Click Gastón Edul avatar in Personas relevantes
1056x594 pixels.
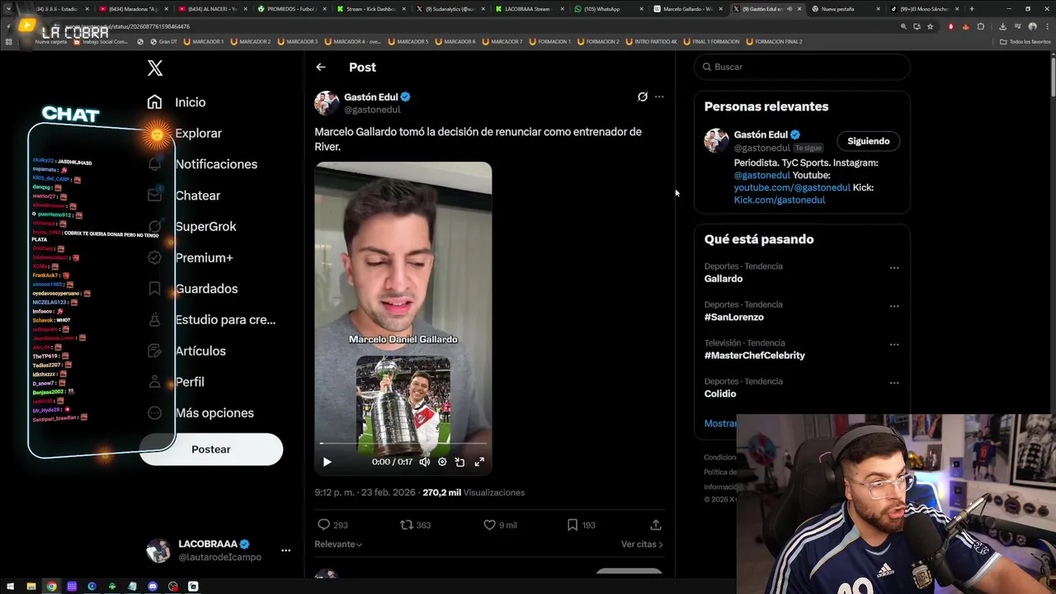coord(716,141)
